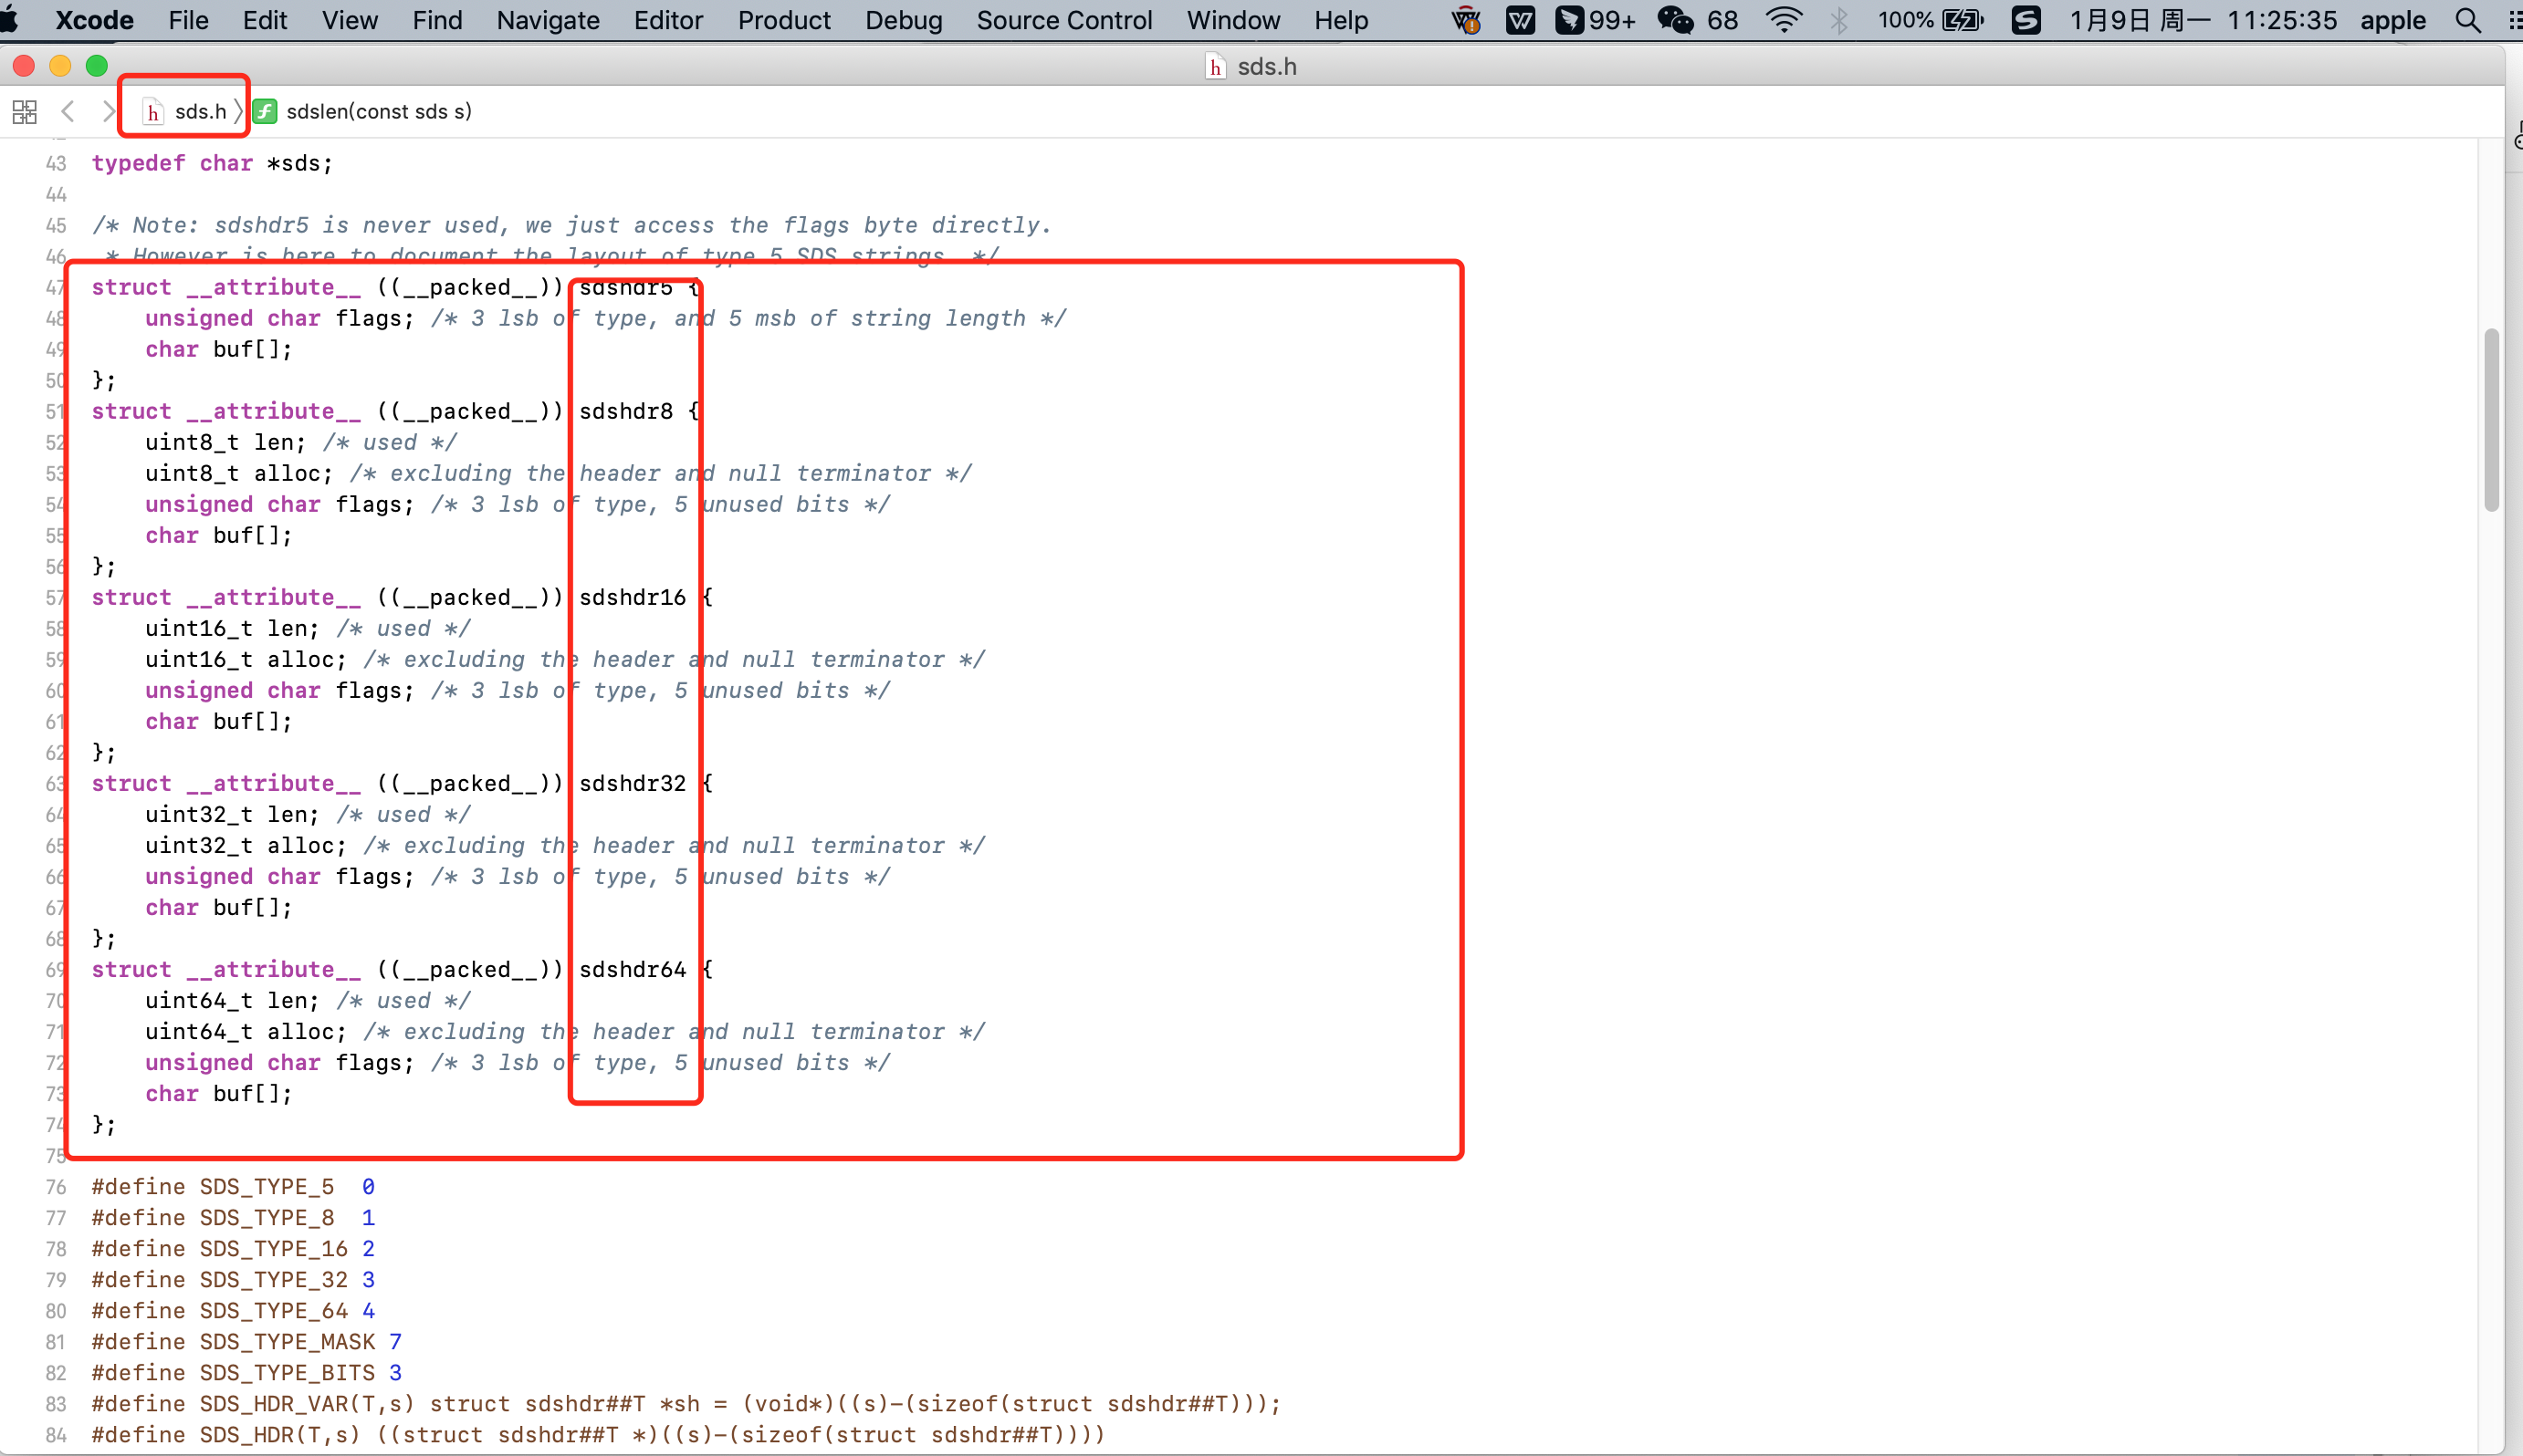
Task: Go forward with the right chevron arrow
Action: click(x=107, y=111)
